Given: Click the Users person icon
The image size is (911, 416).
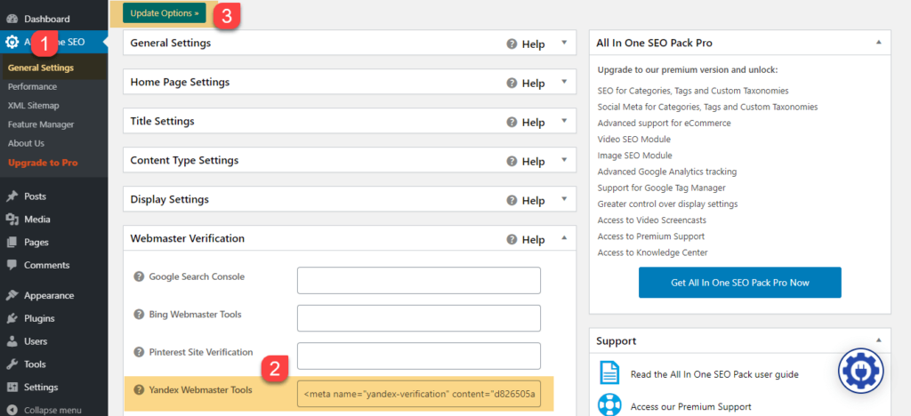Looking at the screenshot, I should 12,341.
